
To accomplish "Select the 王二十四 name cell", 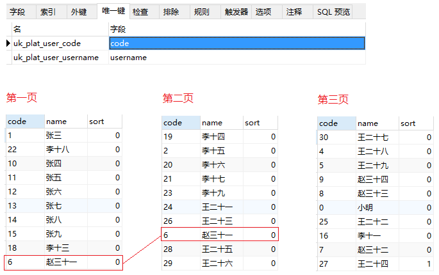I will tap(377, 264).
